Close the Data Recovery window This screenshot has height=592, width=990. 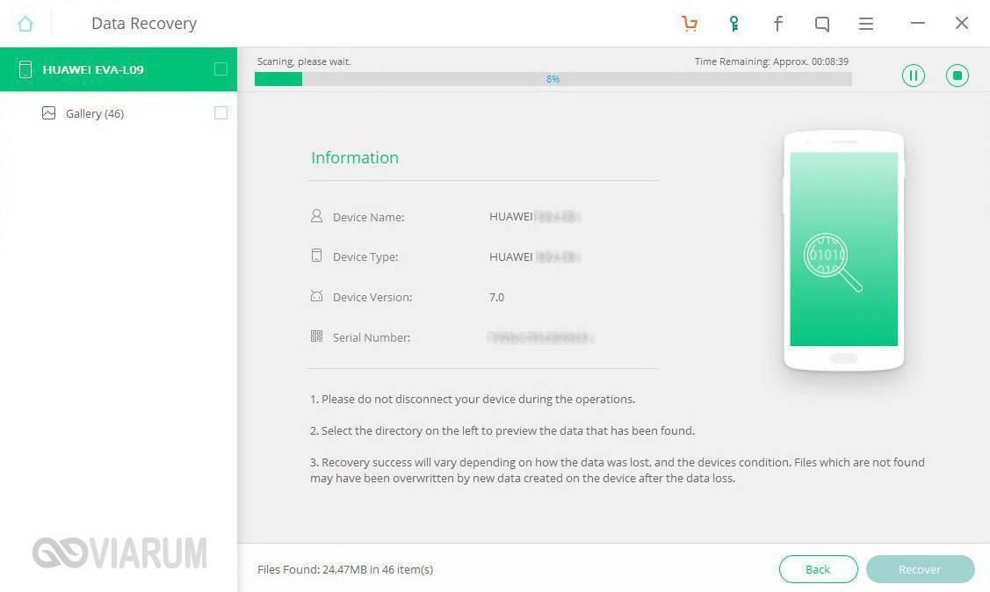point(962,24)
